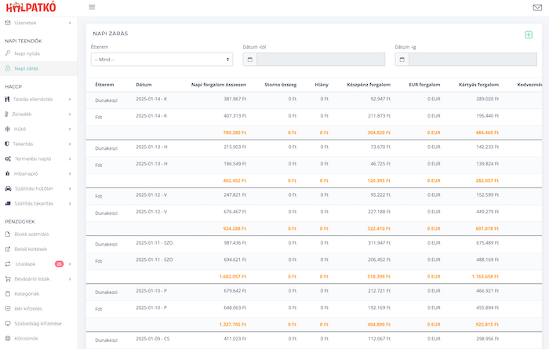Click the Szállítási hűtőtér car icon
Viewport: 549px width, 349px height.
click(7, 188)
